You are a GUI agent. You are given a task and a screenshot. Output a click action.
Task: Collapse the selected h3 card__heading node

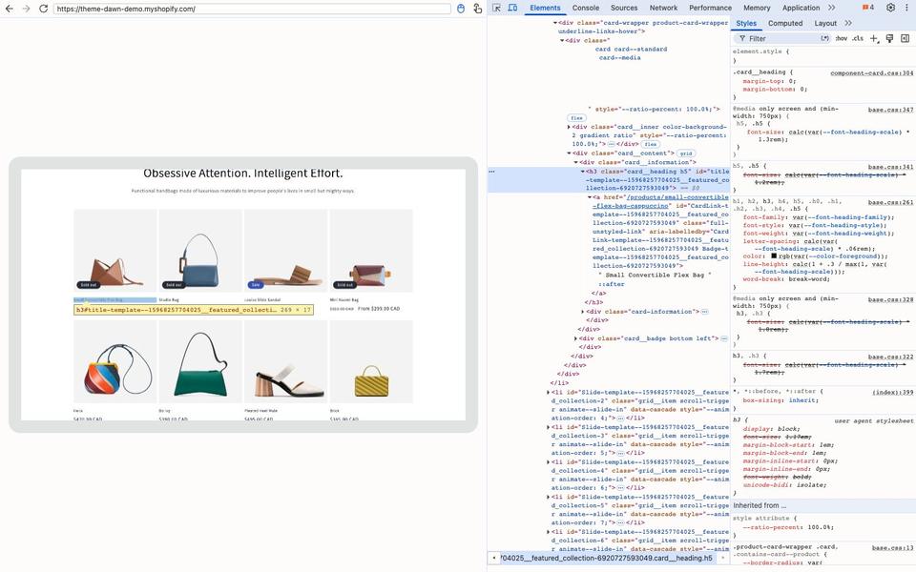click(x=582, y=172)
